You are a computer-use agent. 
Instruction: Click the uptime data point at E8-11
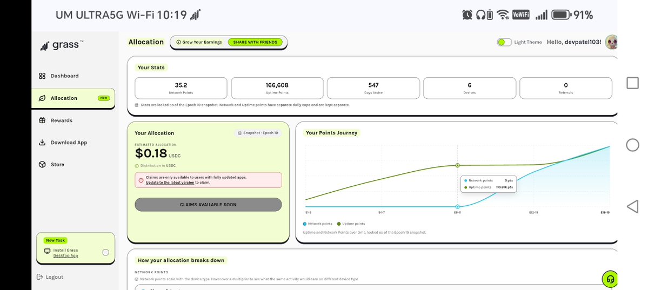(457, 165)
